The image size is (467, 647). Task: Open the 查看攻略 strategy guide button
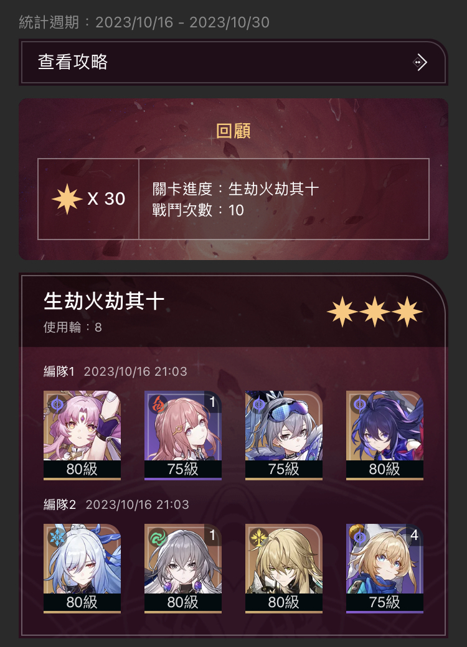(233, 62)
